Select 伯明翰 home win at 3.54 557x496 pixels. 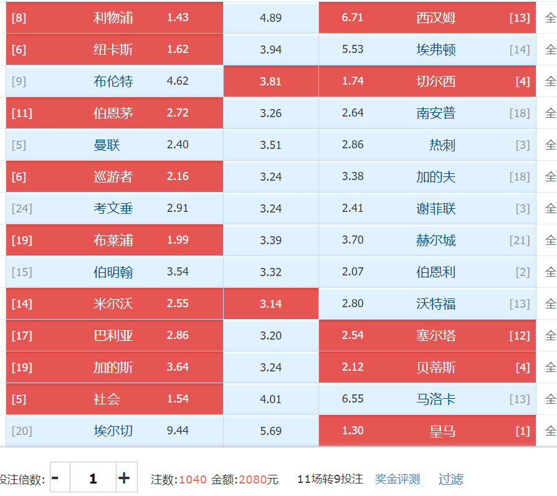[115, 272]
